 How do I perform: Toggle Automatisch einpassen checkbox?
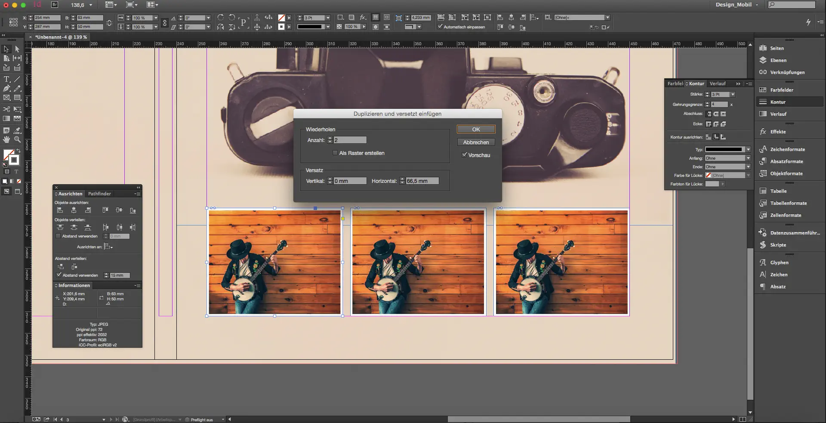(440, 27)
